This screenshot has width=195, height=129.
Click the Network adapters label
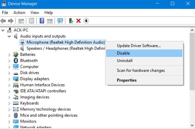(36, 127)
